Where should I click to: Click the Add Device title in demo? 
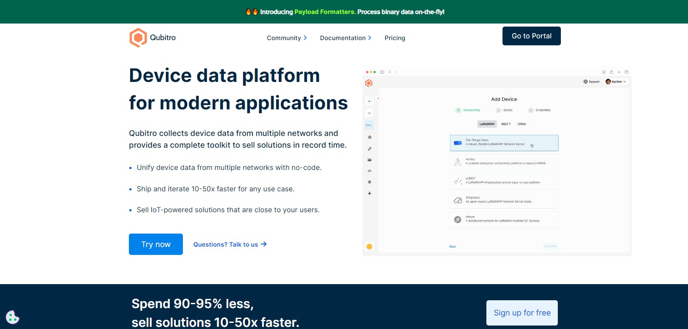[x=504, y=99]
